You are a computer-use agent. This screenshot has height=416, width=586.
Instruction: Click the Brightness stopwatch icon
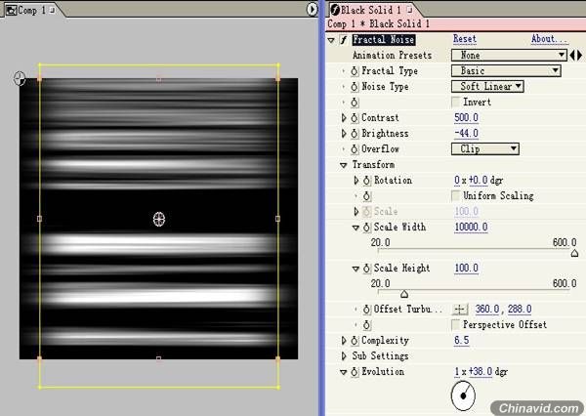point(355,134)
